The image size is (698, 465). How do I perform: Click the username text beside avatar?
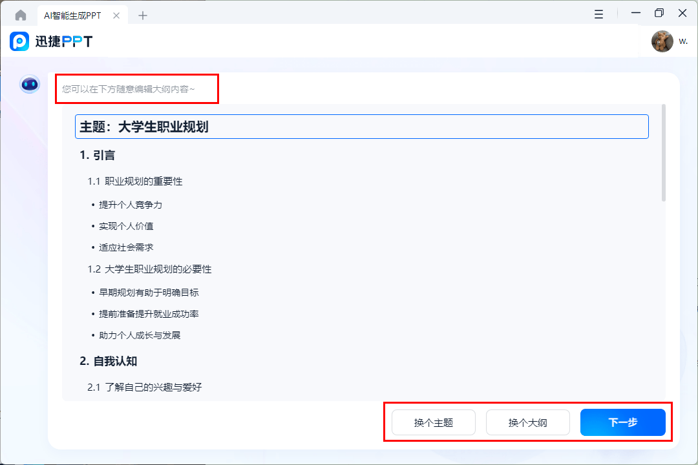pyautogui.click(x=683, y=41)
